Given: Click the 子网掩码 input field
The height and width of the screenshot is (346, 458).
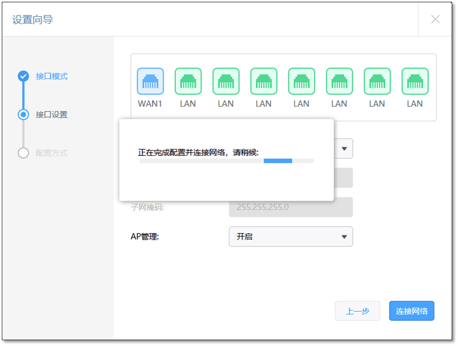Looking at the screenshot, I should point(291,207).
